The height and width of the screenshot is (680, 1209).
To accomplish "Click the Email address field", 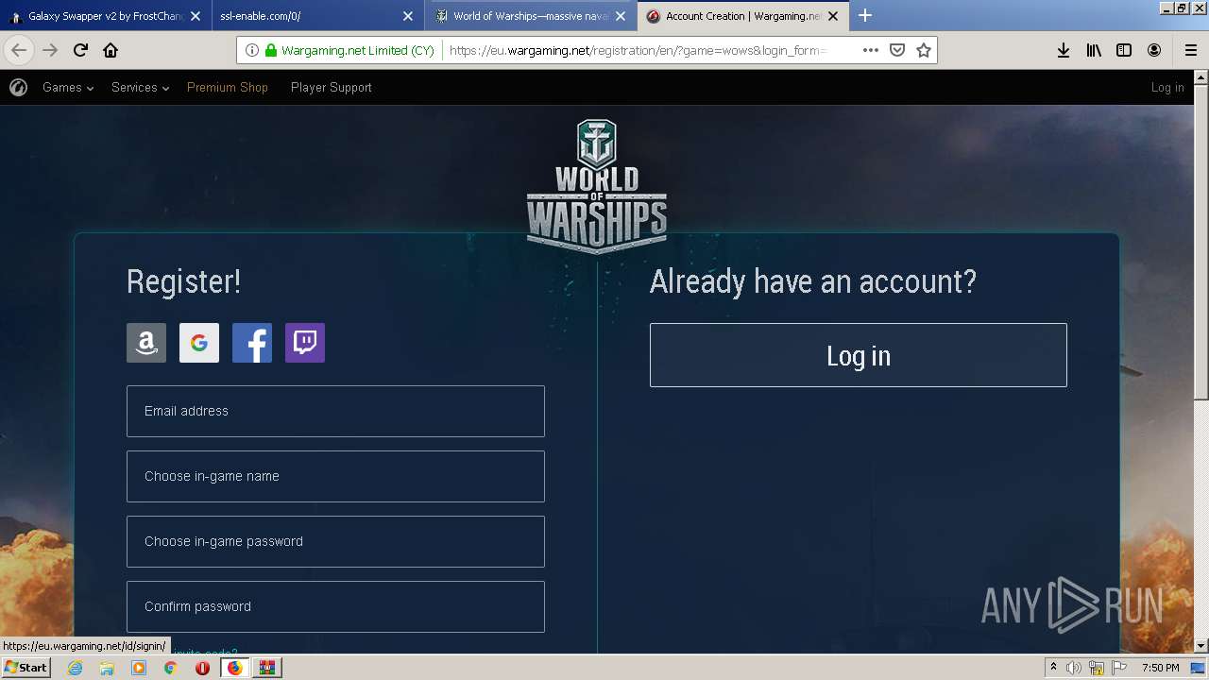I will point(335,411).
